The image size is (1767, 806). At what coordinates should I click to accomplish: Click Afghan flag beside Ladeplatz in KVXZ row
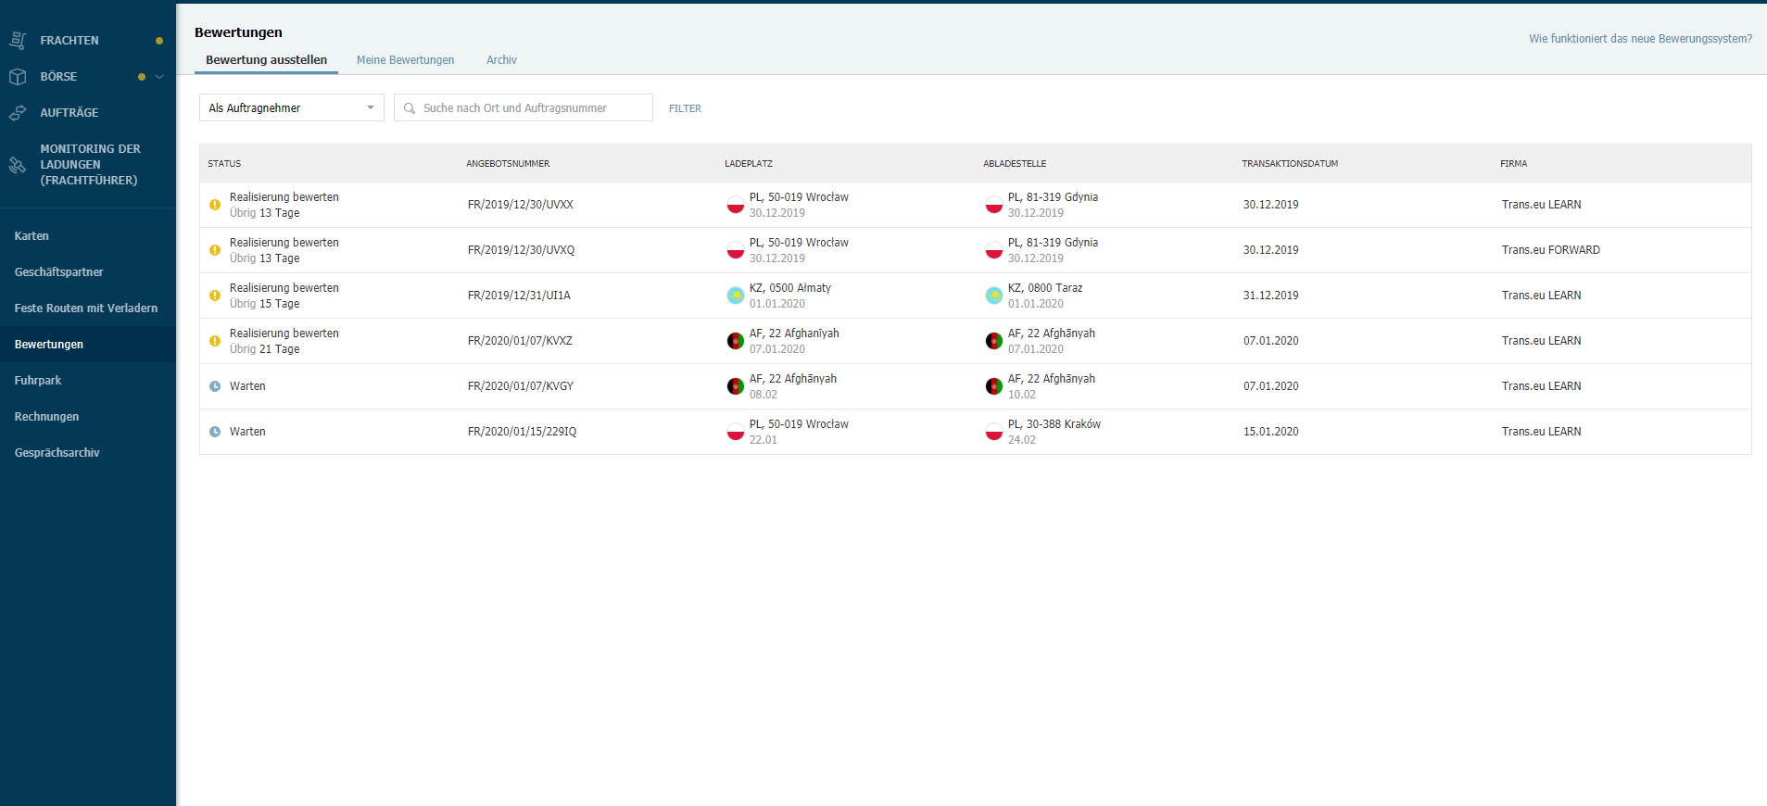coord(736,341)
